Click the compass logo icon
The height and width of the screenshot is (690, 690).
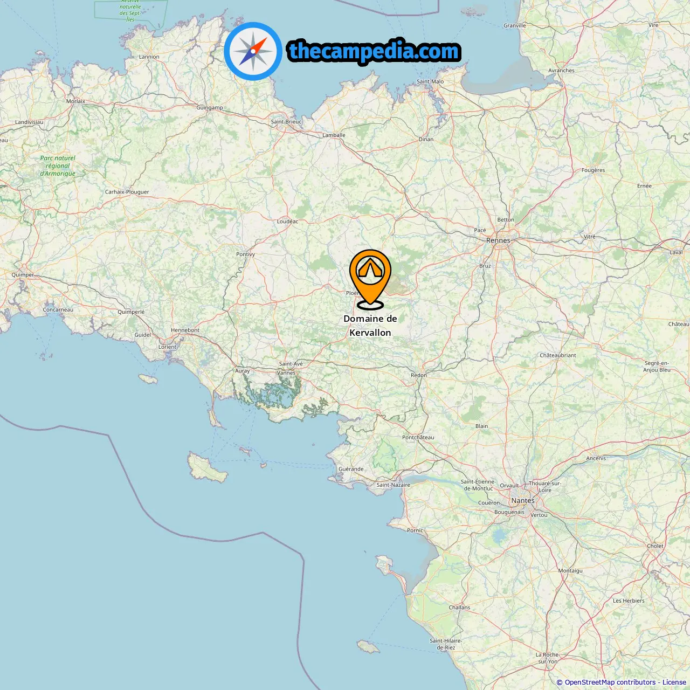(253, 51)
